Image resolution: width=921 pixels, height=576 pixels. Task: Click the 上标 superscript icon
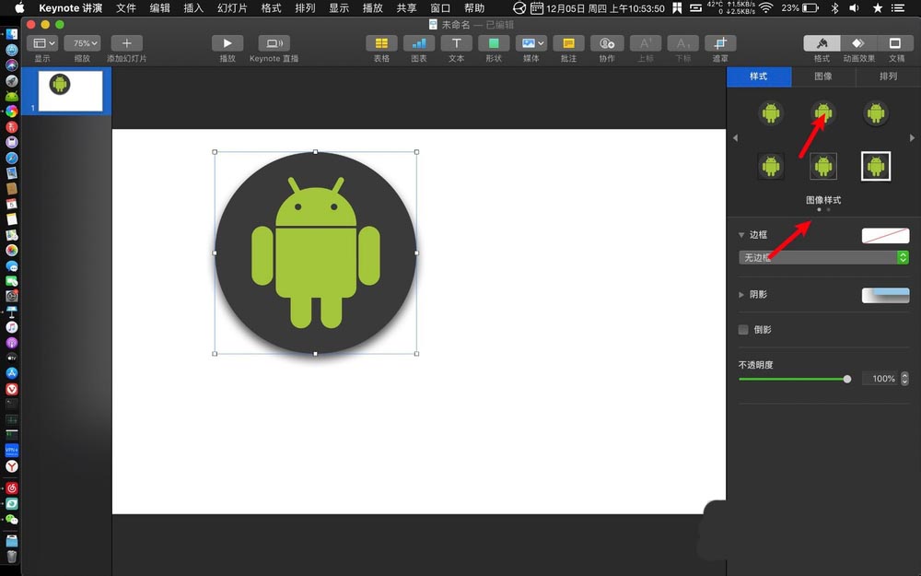(646, 43)
